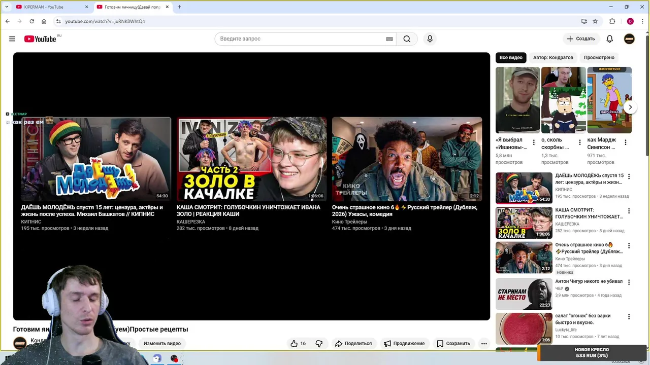Open the Антон Чигур никого не убивал thumbnail
Viewport: 650px width, 365px height.
point(524,294)
